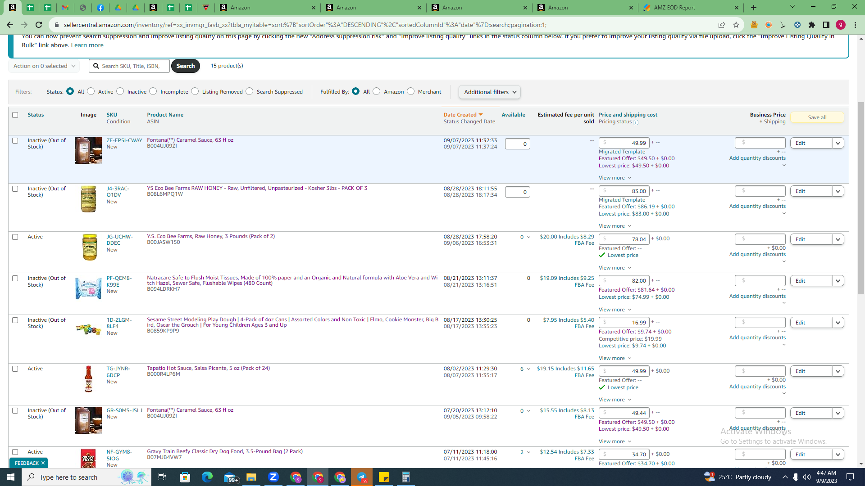This screenshot has width=865, height=486.
Task: Open Zalo app from taskbar
Action: [273, 477]
